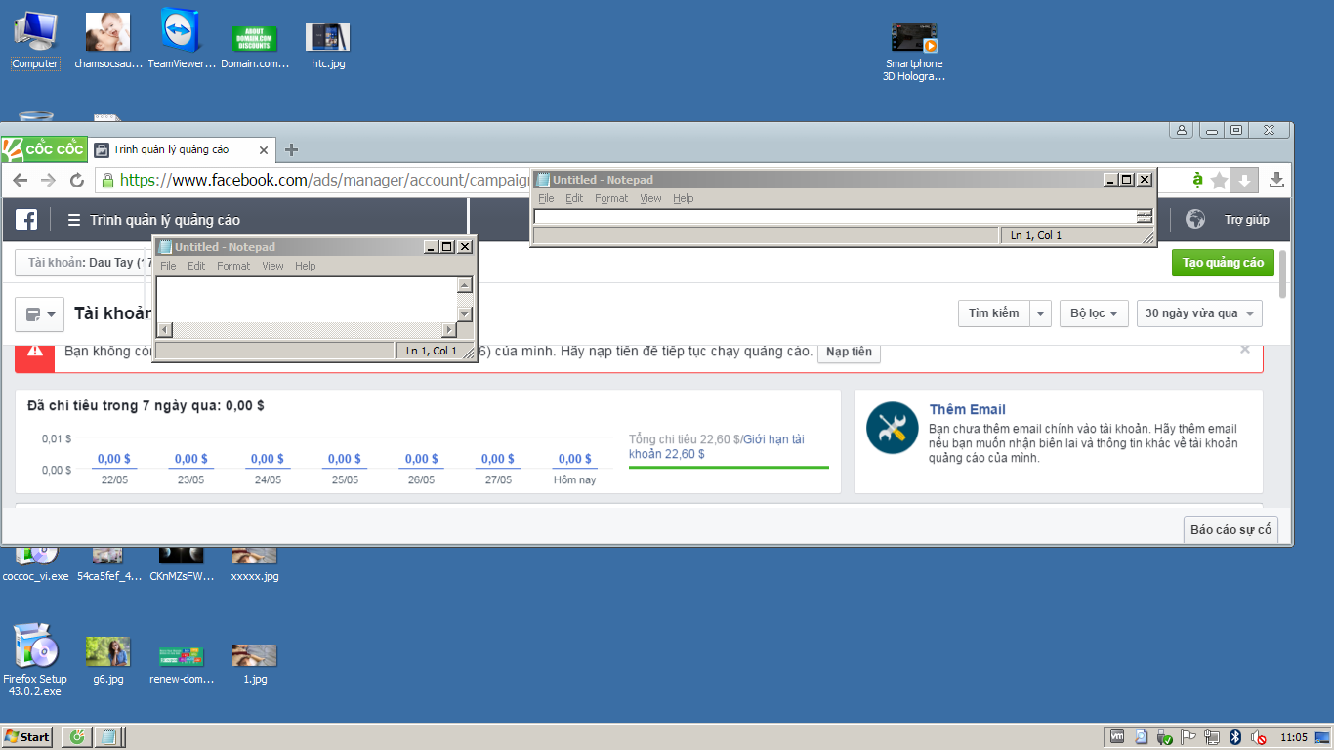The width and height of the screenshot is (1334, 750).
Task: Open View menu in upper-right Notepad window
Action: pyautogui.click(x=650, y=198)
